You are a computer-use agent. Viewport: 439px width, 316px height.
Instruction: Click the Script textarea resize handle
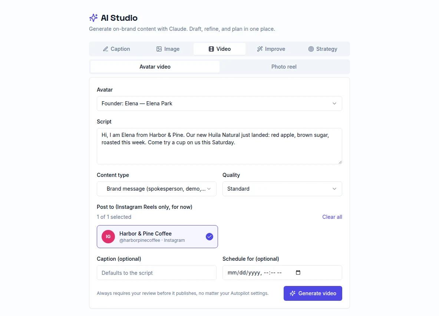pyautogui.click(x=340, y=162)
